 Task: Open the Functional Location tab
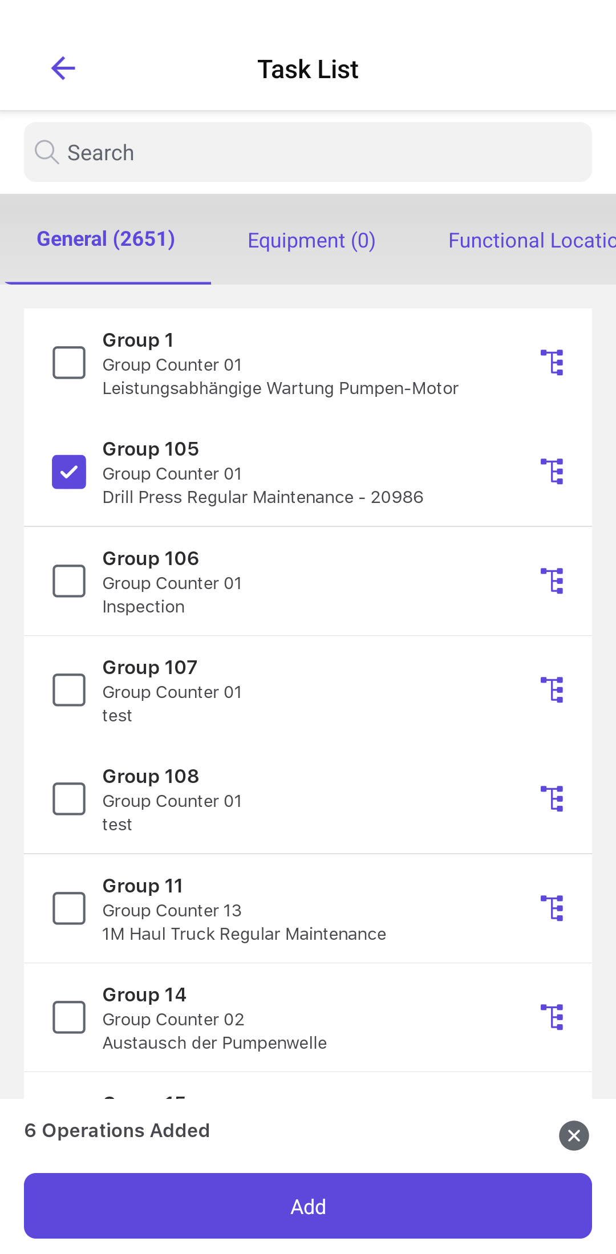point(532,241)
